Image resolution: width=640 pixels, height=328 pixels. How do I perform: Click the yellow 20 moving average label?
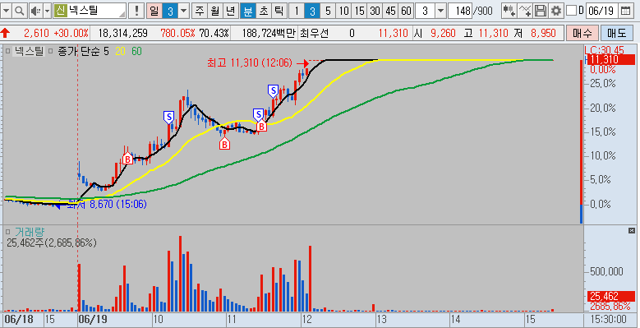pyautogui.click(x=120, y=52)
